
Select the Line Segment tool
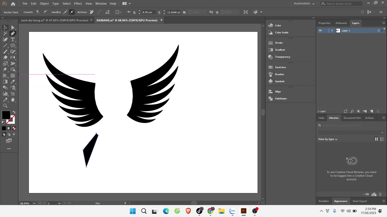coord(5,46)
